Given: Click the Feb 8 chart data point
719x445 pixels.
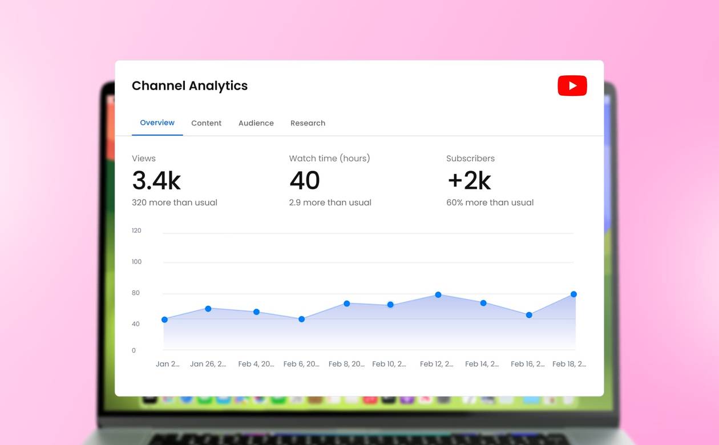Looking at the screenshot, I should [347, 304].
